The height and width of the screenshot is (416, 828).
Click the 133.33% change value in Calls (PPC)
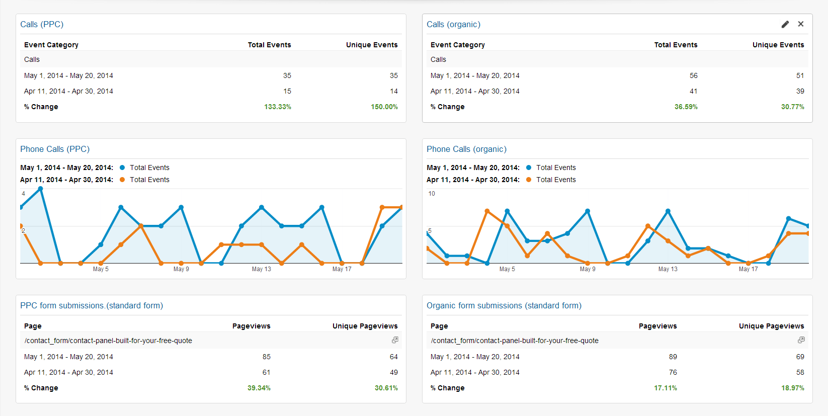[x=277, y=107]
